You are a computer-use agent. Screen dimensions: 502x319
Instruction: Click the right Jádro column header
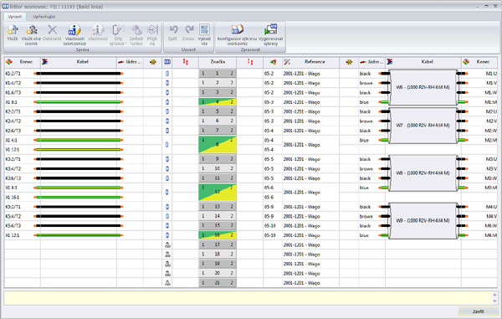pos(371,62)
